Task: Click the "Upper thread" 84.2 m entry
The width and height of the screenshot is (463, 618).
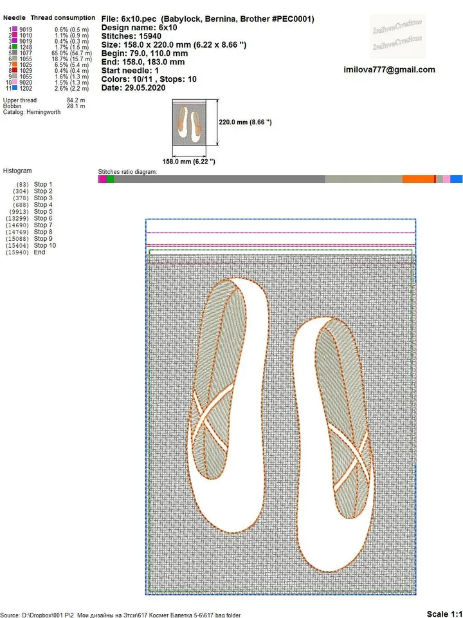Action: 44,100
